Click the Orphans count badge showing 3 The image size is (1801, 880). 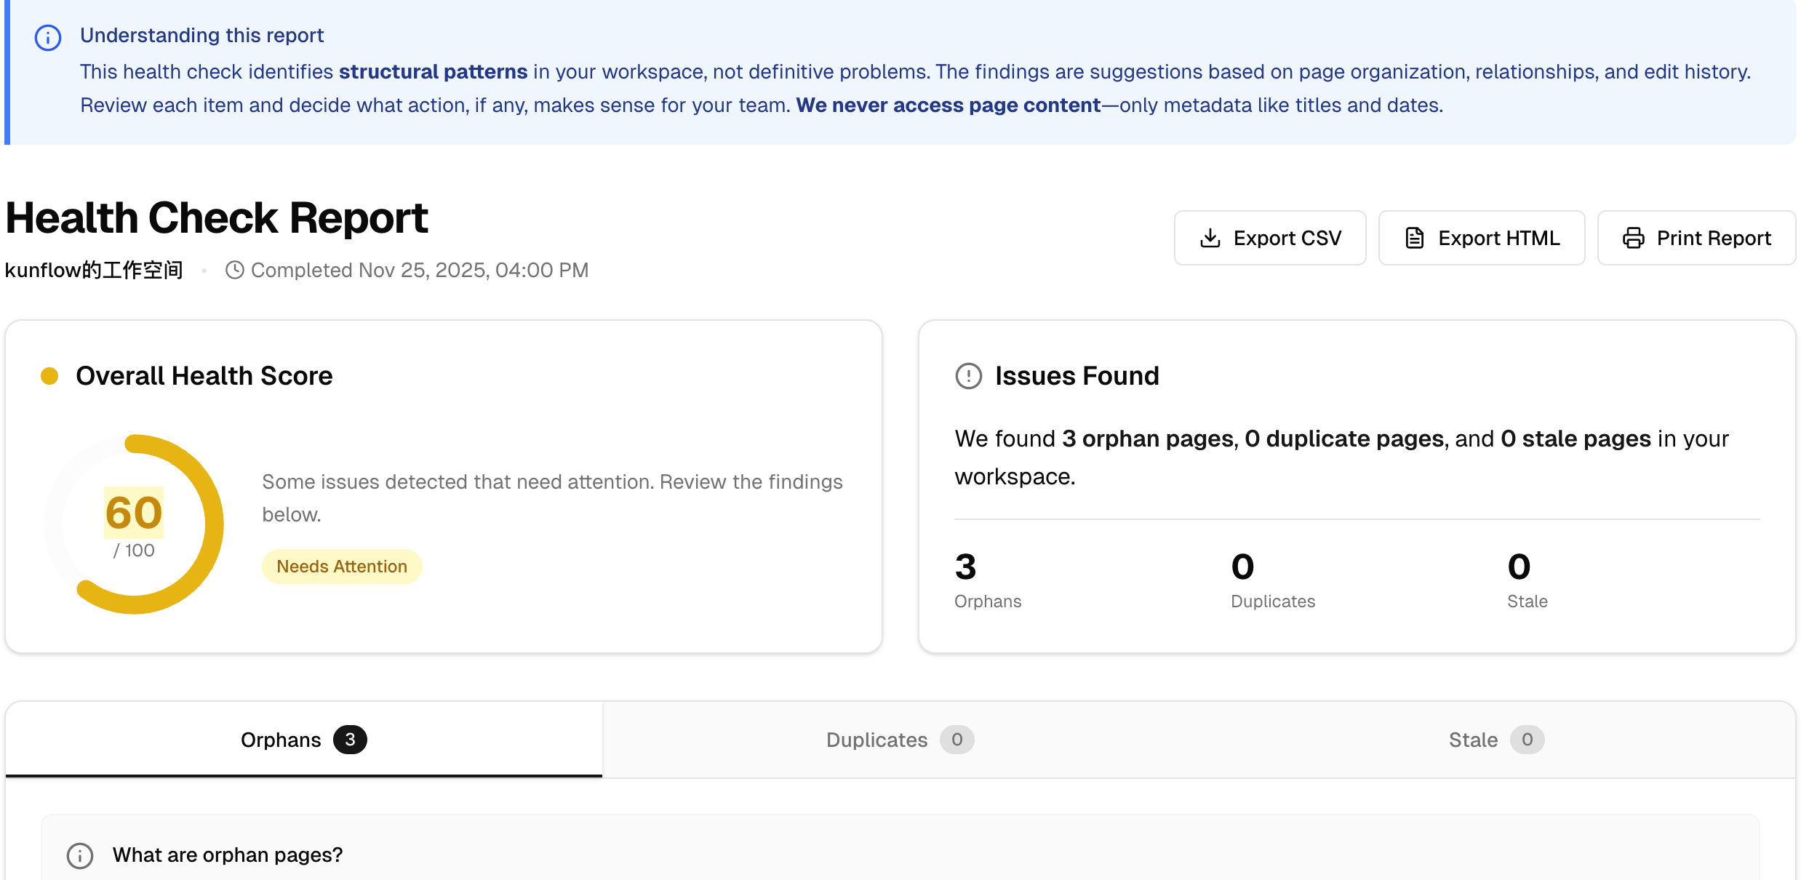351,740
